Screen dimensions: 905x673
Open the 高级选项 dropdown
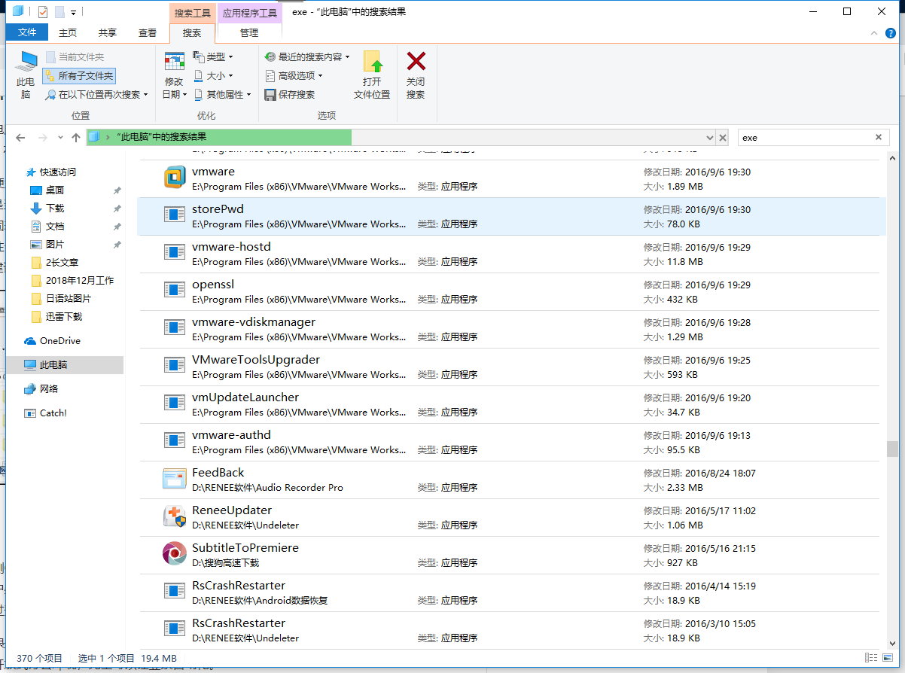coord(294,76)
